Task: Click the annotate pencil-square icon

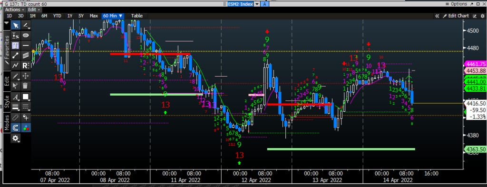Action: tap(474, 16)
